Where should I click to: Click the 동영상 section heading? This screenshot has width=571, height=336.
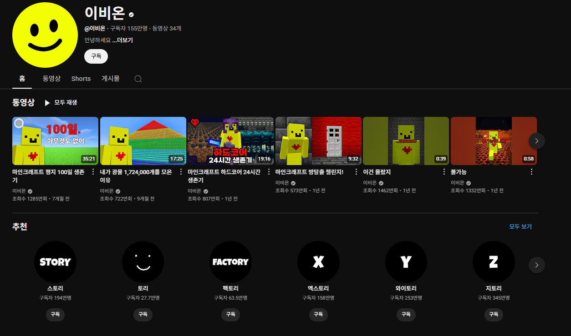click(x=23, y=102)
